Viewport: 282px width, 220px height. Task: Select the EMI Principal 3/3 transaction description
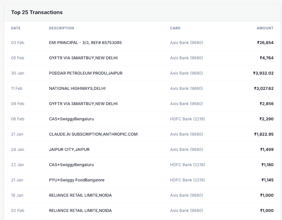tap(85, 43)
